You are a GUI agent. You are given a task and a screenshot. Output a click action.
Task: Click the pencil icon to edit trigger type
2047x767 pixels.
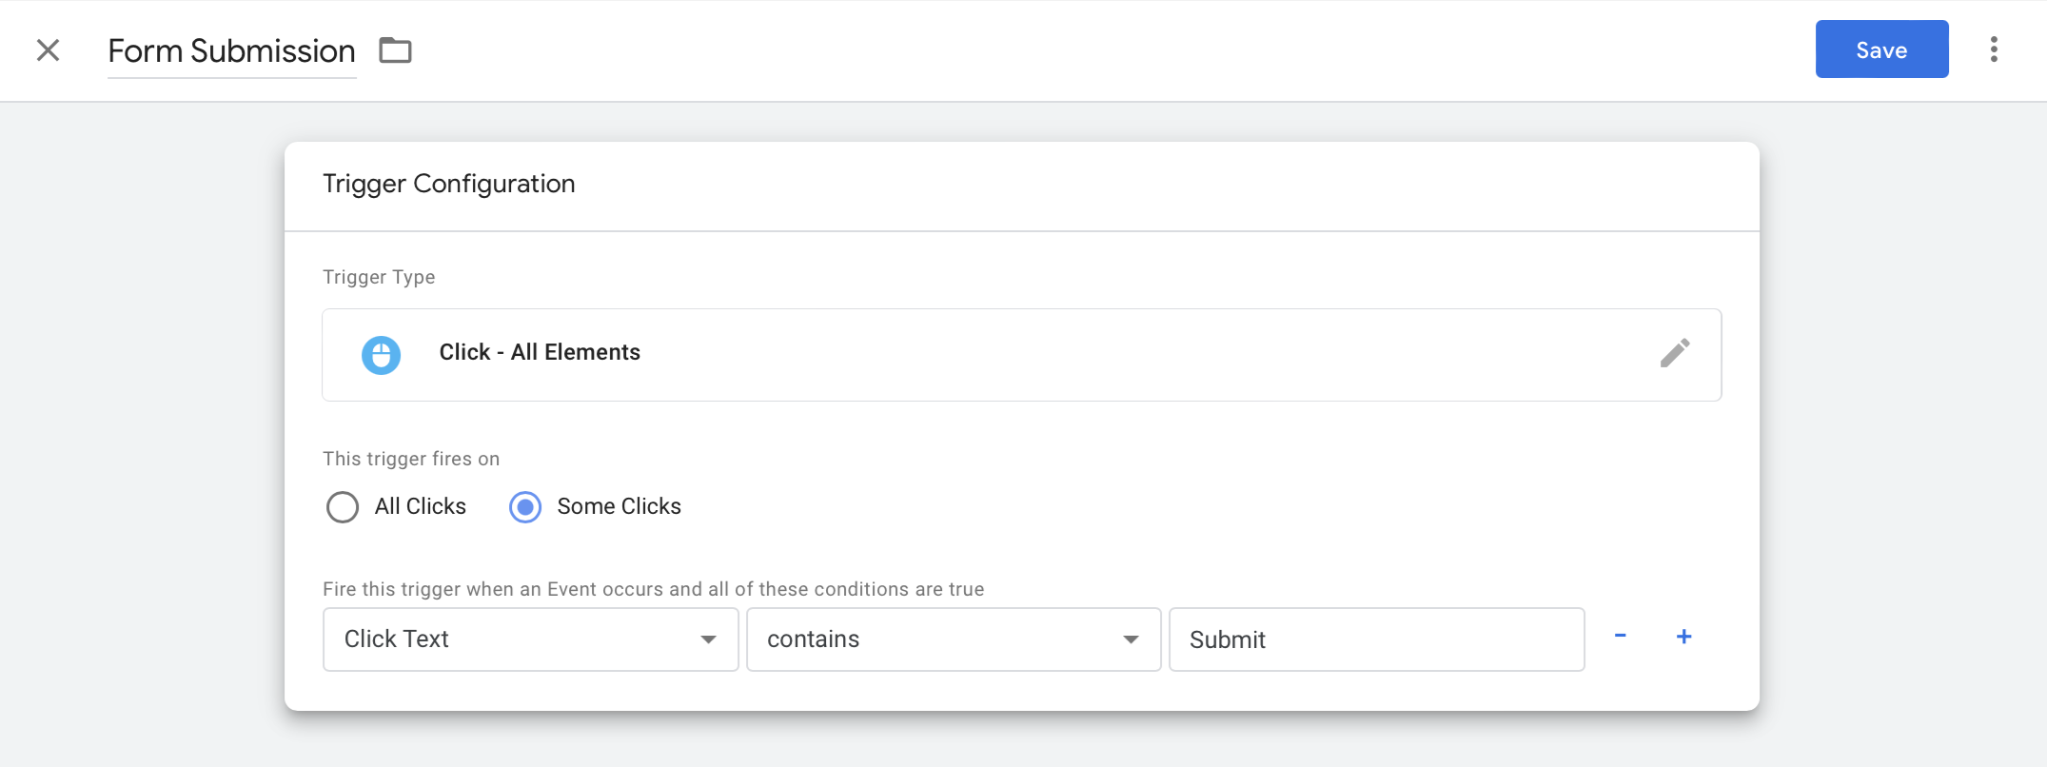coord(1677,353)
